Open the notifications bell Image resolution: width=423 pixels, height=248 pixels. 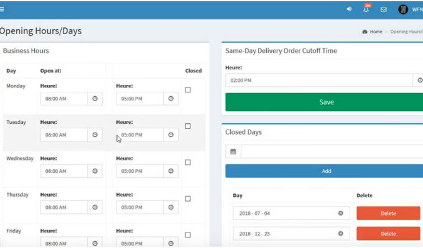click(x=366, y=9)
